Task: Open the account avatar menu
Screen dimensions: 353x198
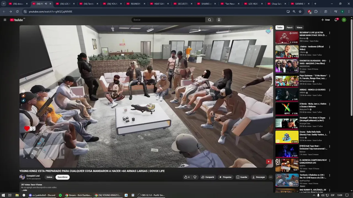Action: pyautogui.click(x=344, y=20)
